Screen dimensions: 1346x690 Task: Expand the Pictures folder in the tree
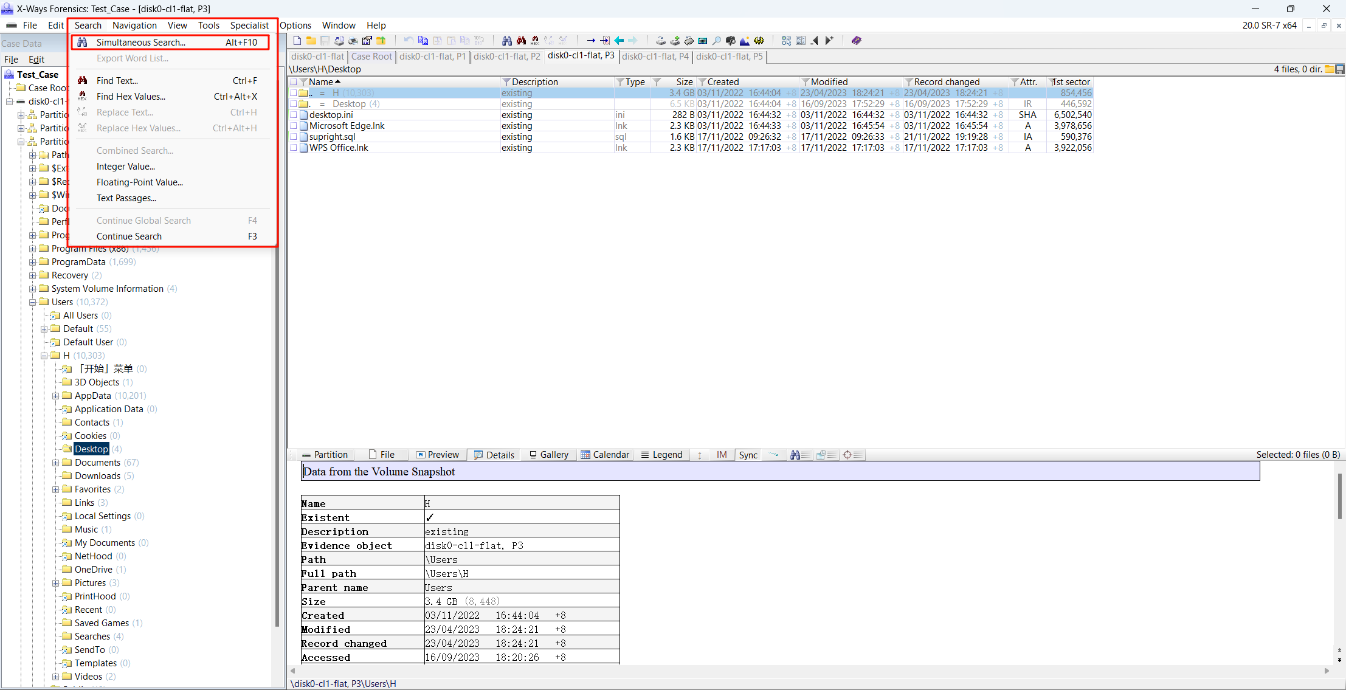point(56,583)
